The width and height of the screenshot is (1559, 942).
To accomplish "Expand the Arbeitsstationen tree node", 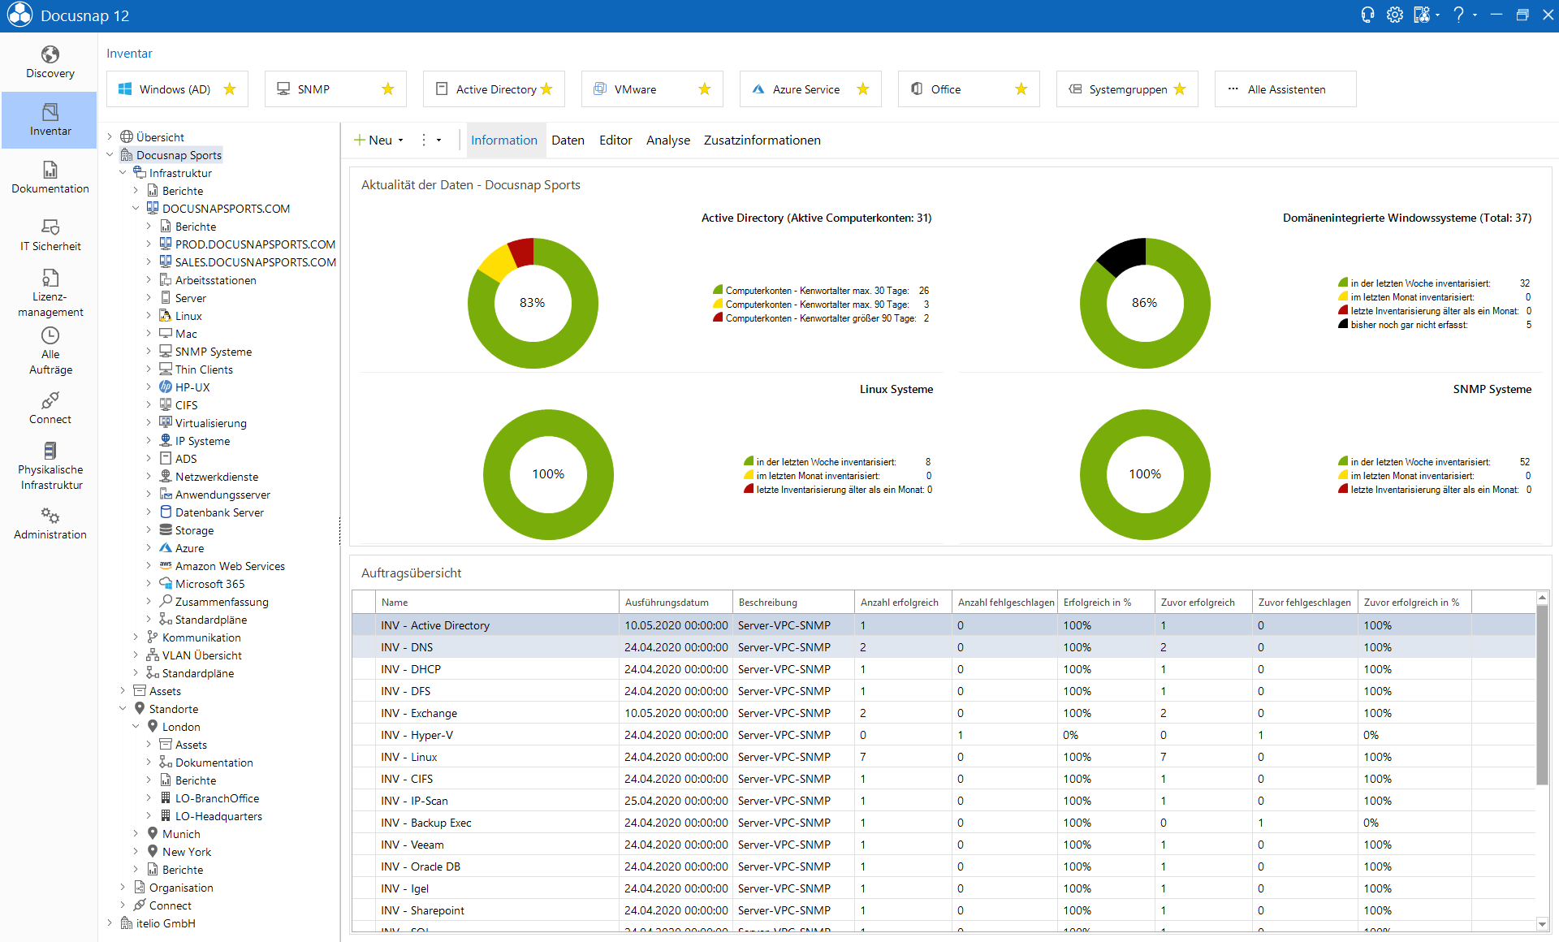I will (149, 280).
